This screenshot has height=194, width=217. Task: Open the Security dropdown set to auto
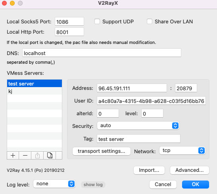(138, 126)
